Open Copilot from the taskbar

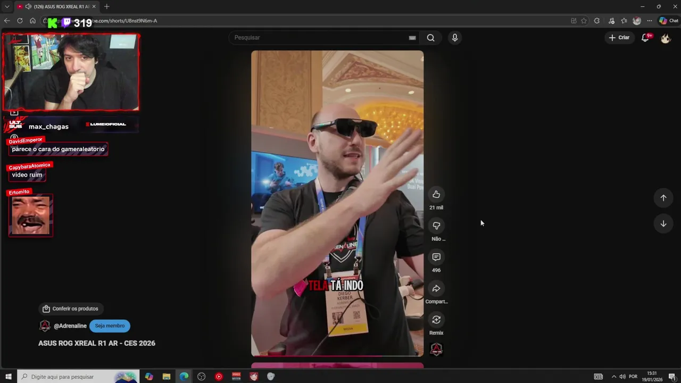149,377
